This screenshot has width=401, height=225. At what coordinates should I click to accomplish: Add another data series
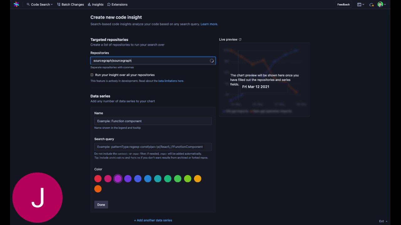(153, 220)
